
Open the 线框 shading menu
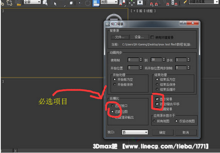pos(149,11)
